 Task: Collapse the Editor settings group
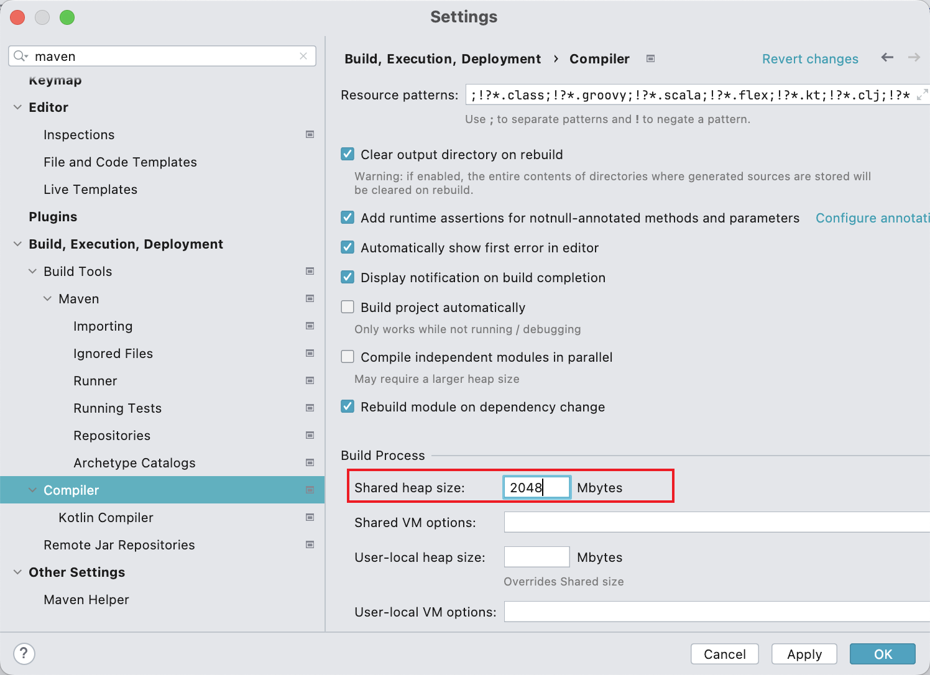point(17,108)
